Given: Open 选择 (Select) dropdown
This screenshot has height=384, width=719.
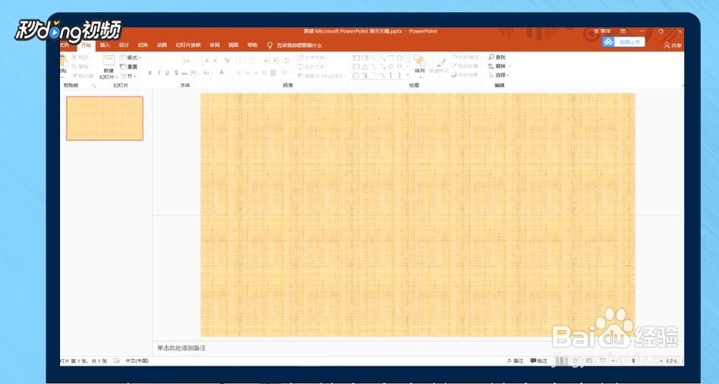Looking at the screenshot, I should 499,74.
